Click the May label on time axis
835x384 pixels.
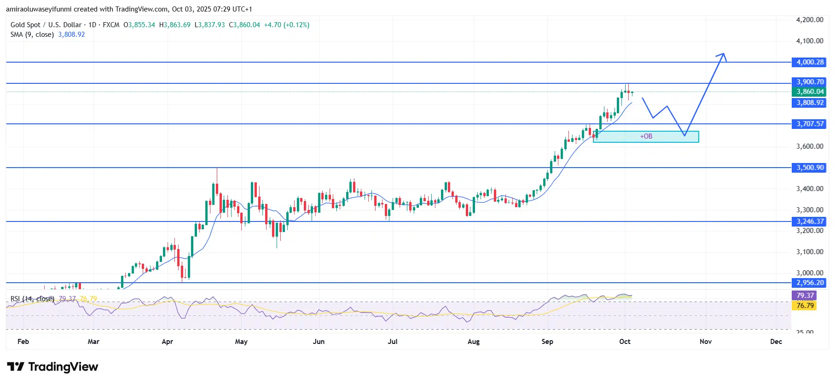point(241,342)
